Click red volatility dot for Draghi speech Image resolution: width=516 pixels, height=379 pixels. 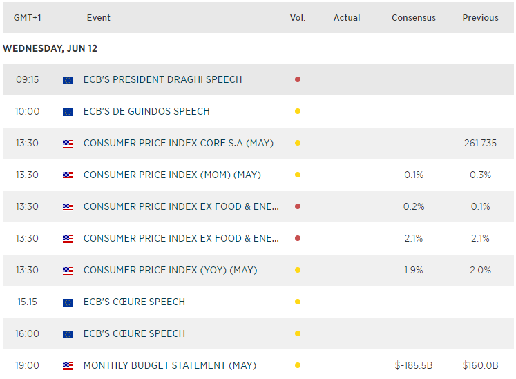(x=298, y=80)
